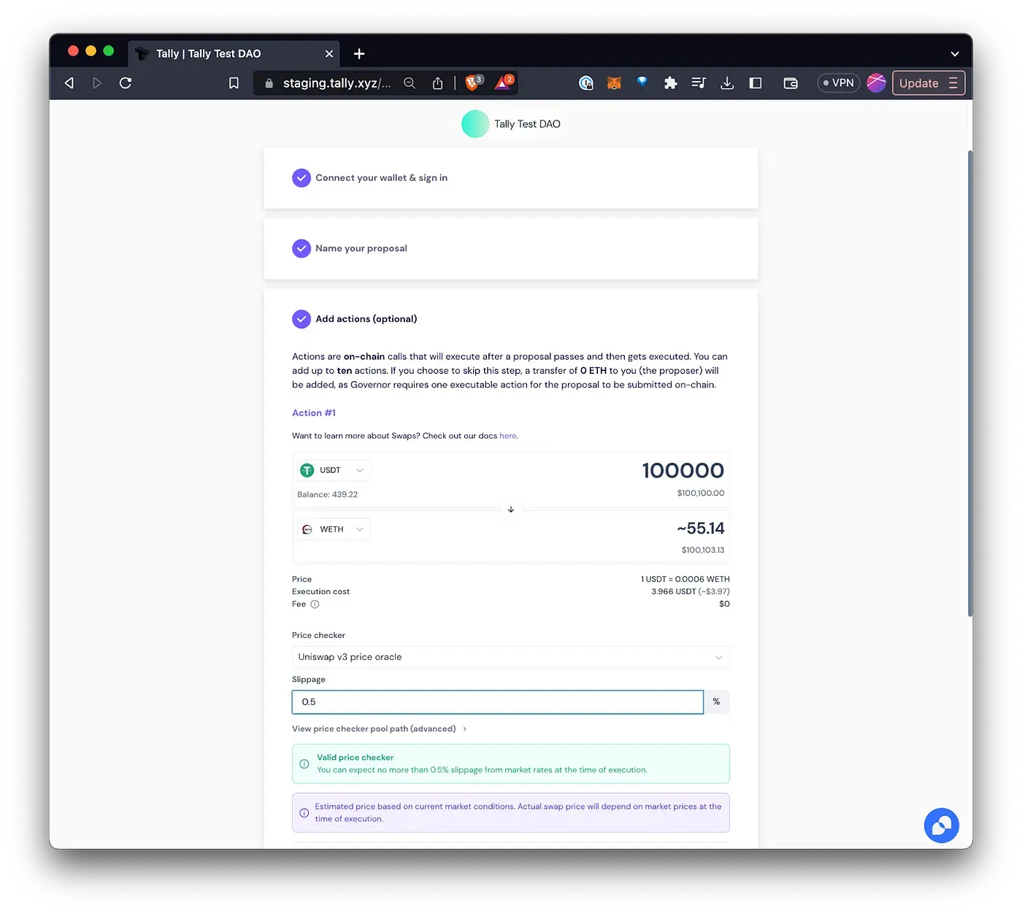Viewport: 1022px width, 914px height.
Task: Open Brave Shields lion icon
Action: (x=473, y=82)
